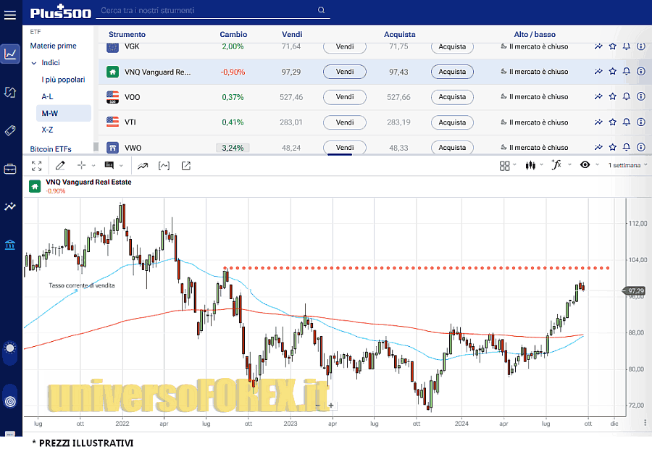652x449 pixels.
Task: Open info icon for VTI row
Action: 640,122
